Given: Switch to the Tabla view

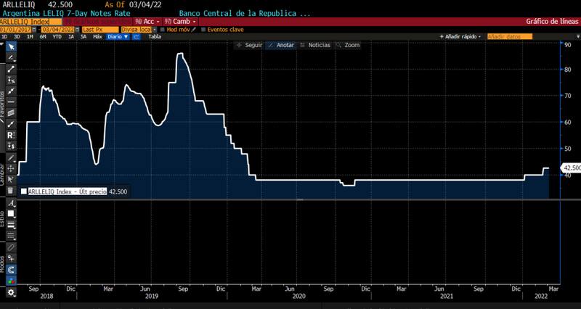Looking at the screenshot, I should [x=155, y=36].
